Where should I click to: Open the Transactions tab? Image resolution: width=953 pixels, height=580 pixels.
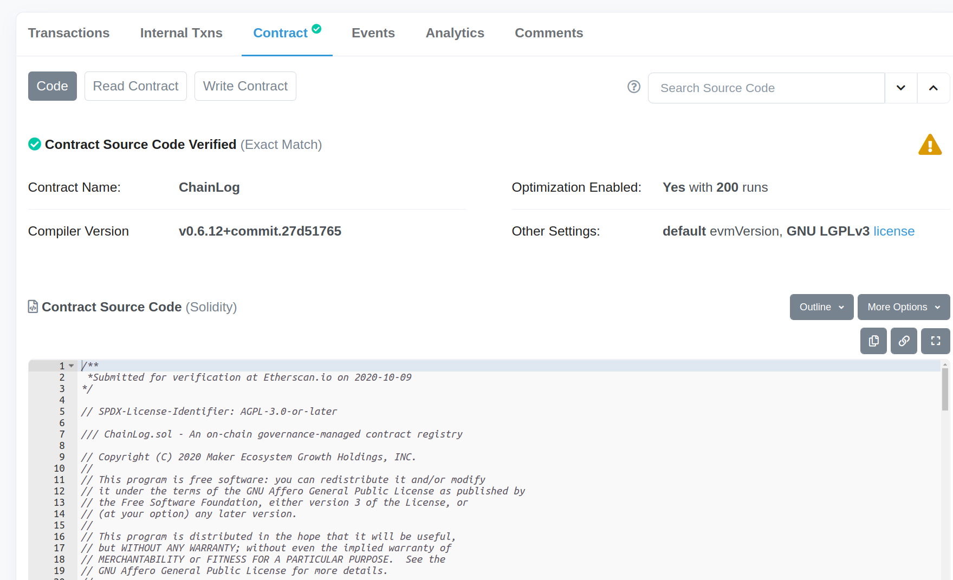click(69, 33)
